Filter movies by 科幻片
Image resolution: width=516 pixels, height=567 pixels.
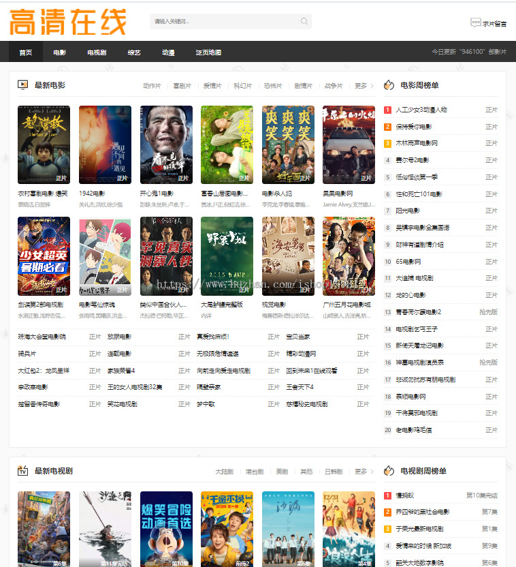(242, 86)
